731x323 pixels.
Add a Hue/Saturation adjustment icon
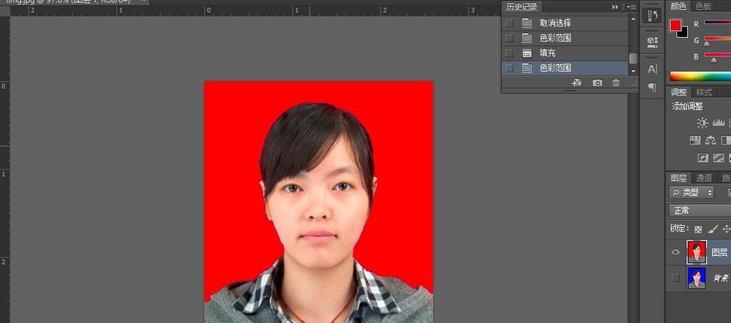click(695, 140)
